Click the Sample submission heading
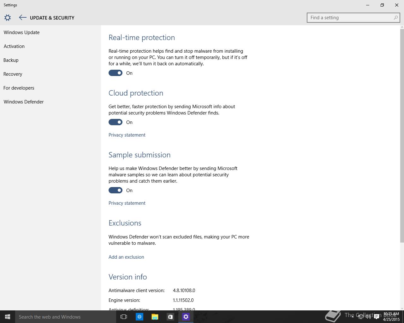This screenshot has height=323, width=404. [140, 155]
